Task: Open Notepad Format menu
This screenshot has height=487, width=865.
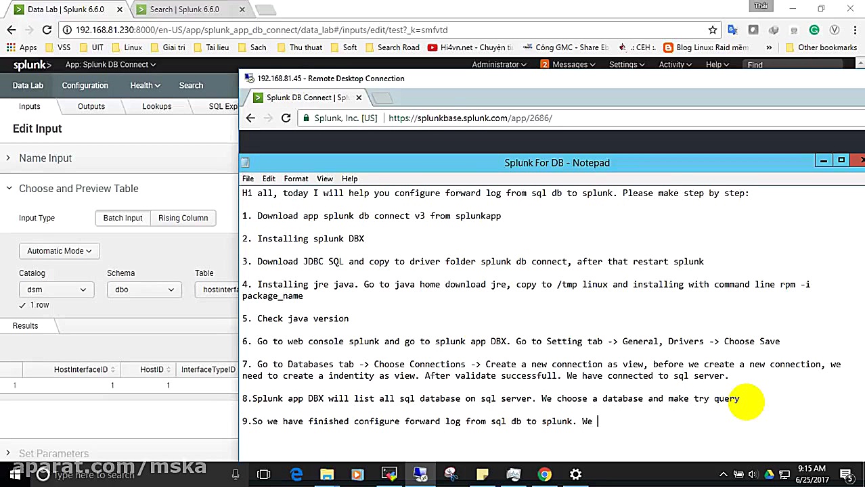Action: click(296, 179)
